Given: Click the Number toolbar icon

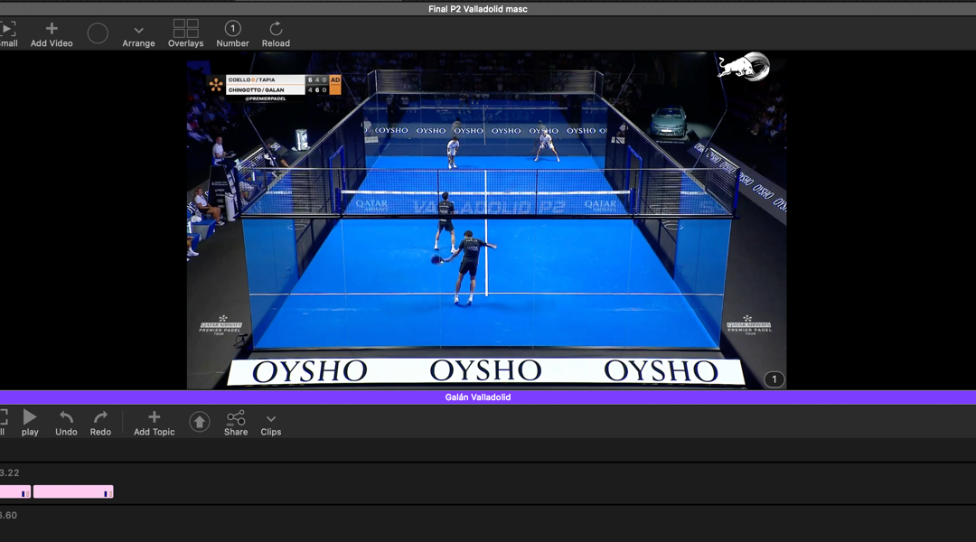Looking at the screenshot, I should 232,33.
